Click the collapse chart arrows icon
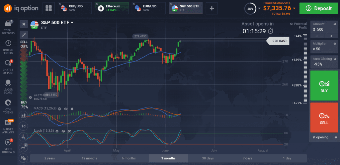 (24, 35)
